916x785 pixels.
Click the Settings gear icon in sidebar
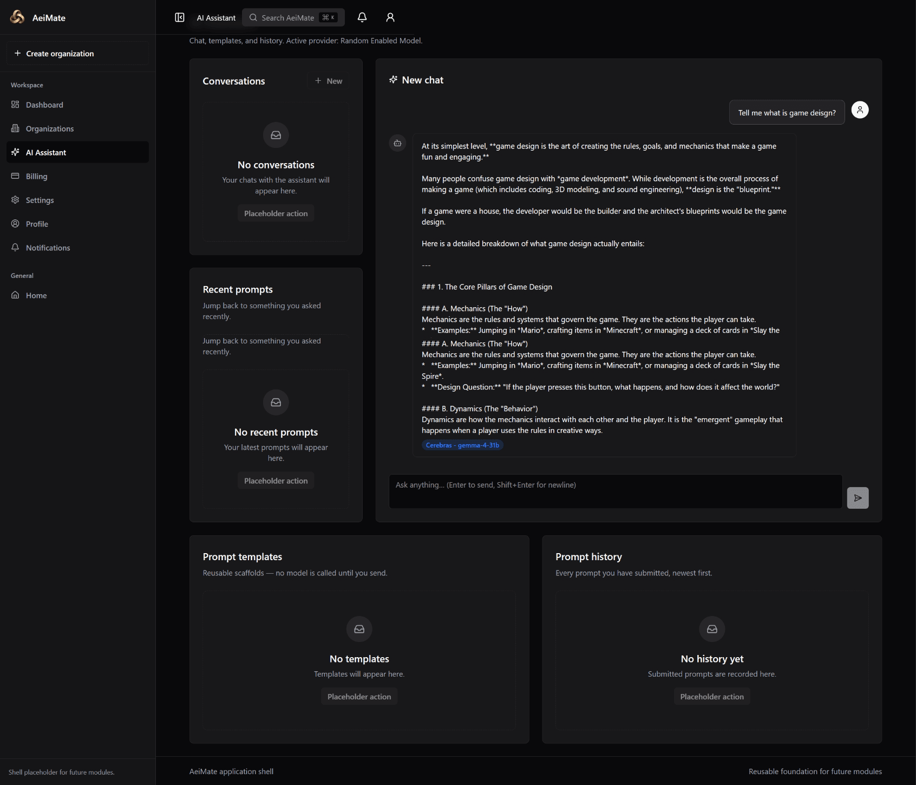[x=15, y=200]
